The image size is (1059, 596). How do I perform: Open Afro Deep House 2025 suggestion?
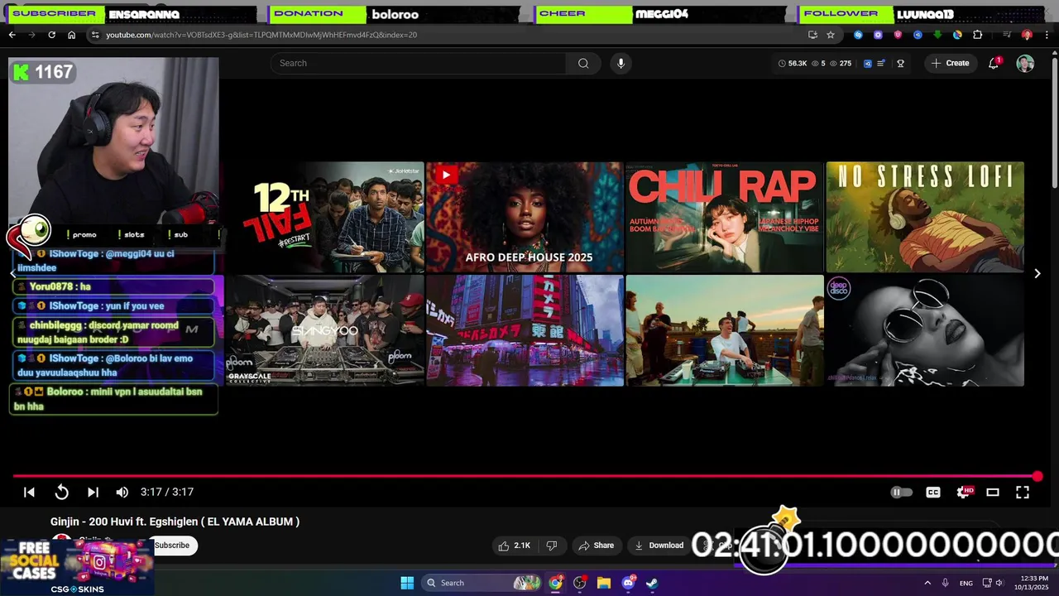click(525, 217)
